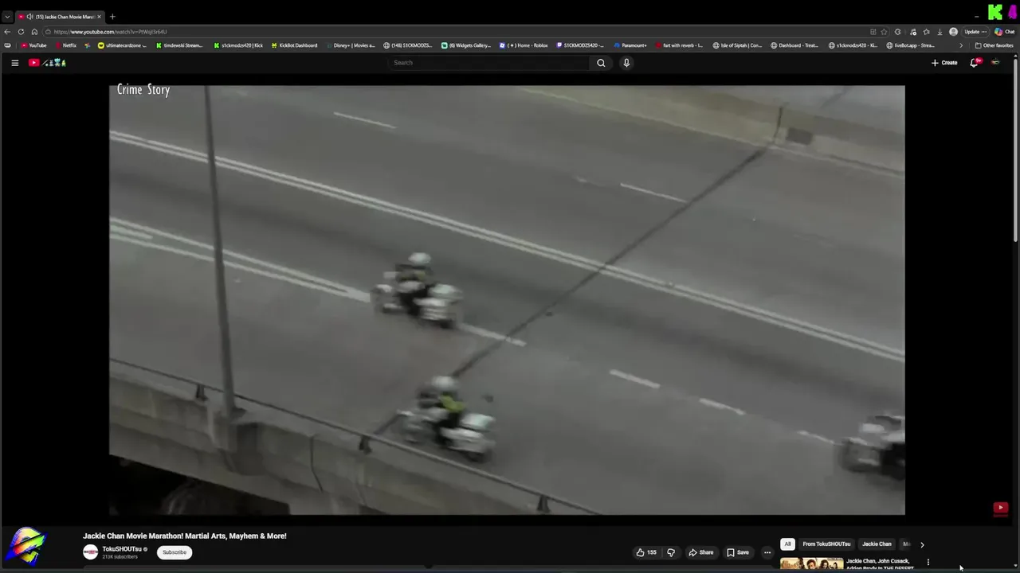The height and width of the screenshot is (573, 1020).
Task: Expand the tab search dropdown arrow
Action: tap(7, 17)
